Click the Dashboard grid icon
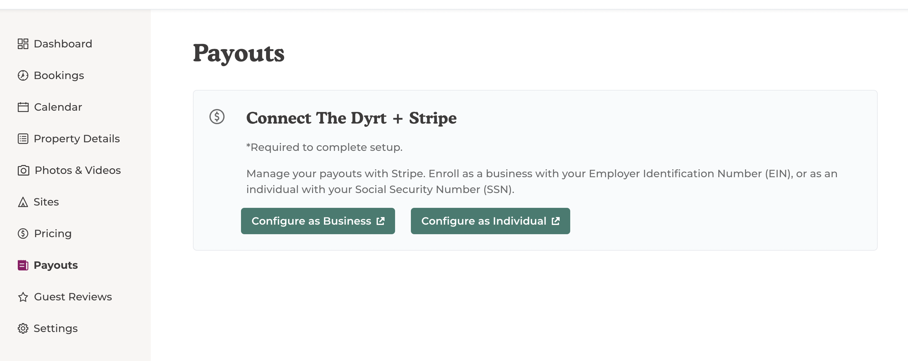Screen dimensions: 908x361 click(23, 44)
